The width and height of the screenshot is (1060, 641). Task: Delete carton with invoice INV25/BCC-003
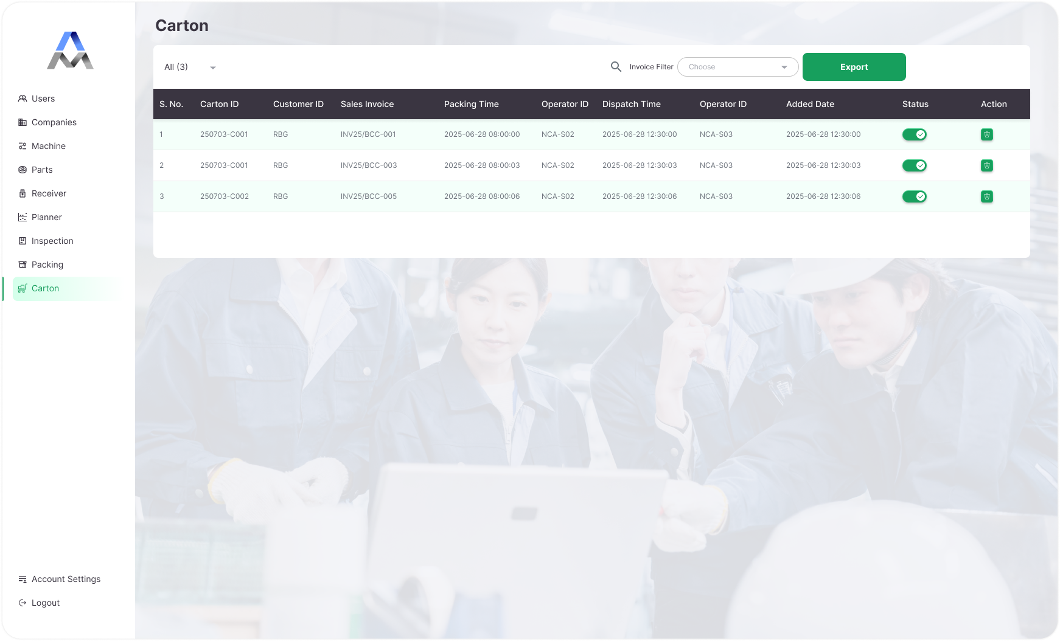[987, 165]
